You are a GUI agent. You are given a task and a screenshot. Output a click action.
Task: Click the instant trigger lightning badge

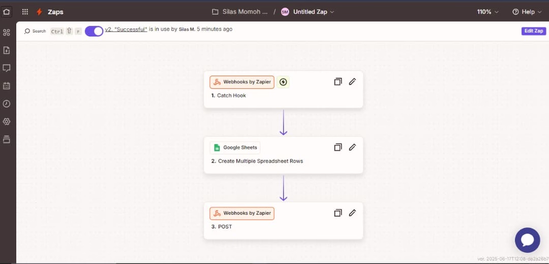pyautogui.click(x=283, y=82)
